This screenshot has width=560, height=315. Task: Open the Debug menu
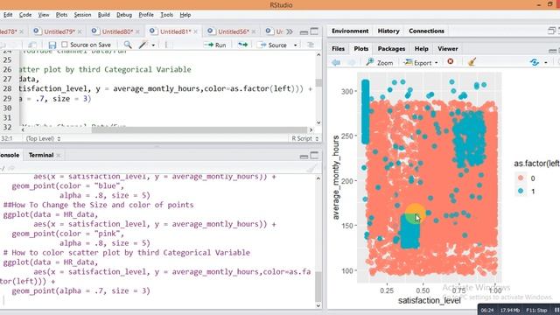pyautogui.click(x=124, y=15)
